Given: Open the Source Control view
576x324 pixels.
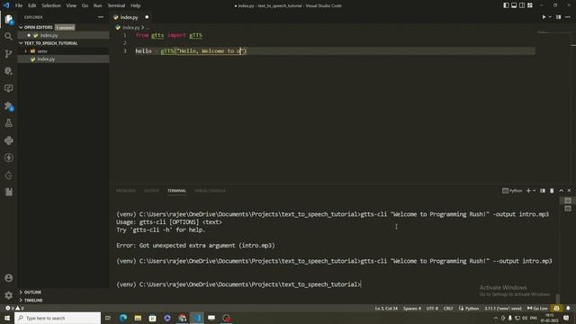Looking at the screenshot, I should tap(8, 54).
